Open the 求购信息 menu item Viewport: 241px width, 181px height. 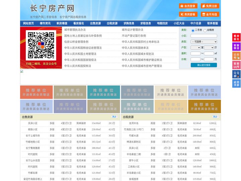point(129,23)
